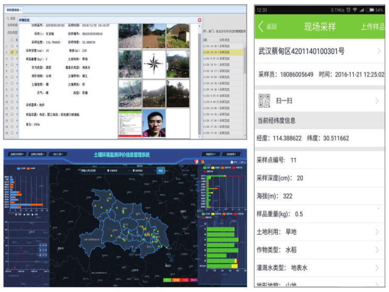This screenshot has width=389, height=292.
Task: Check the checkbox in row 10 of the sample table
Action: 12,102
